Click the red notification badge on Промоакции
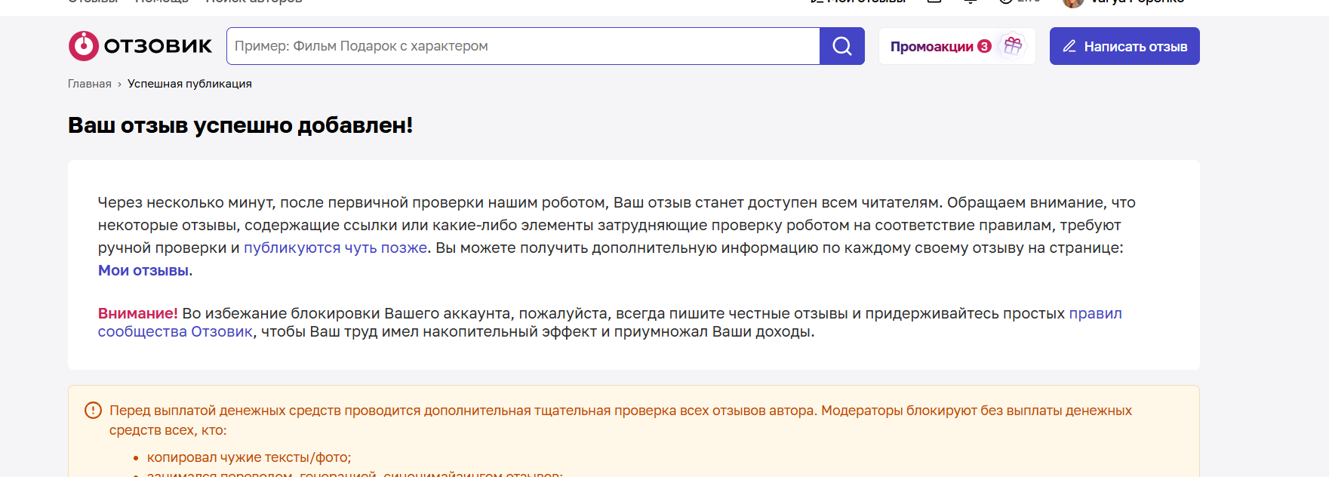The height and width of the screenshot is (477, 1329). (984, 46)
